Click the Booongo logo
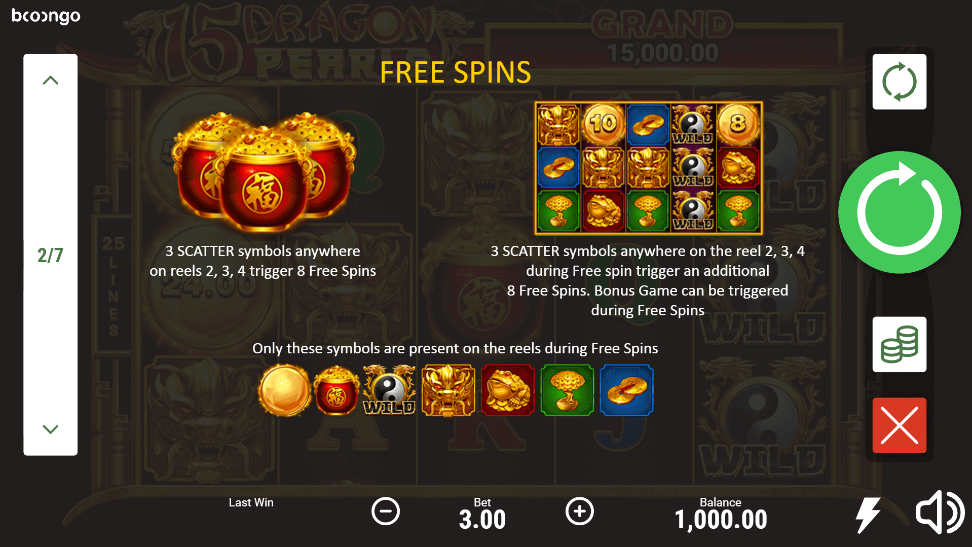The image size is (972, 547). click(46, 16)
